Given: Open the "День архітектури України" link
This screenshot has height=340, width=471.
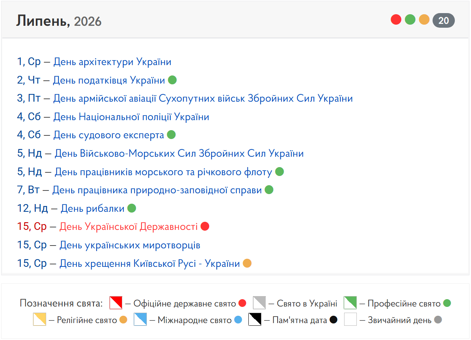Looking at the screenshot, I should click(x=112, y=62).
